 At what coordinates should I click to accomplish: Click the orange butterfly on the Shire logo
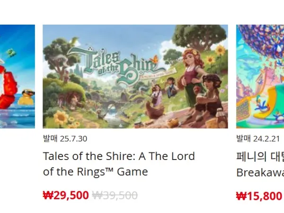click(x=155, y=59)
